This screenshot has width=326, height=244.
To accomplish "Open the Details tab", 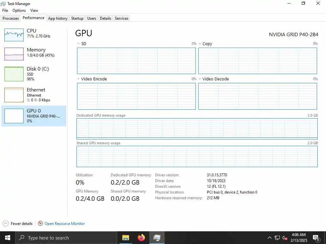I will pos(105,18).
